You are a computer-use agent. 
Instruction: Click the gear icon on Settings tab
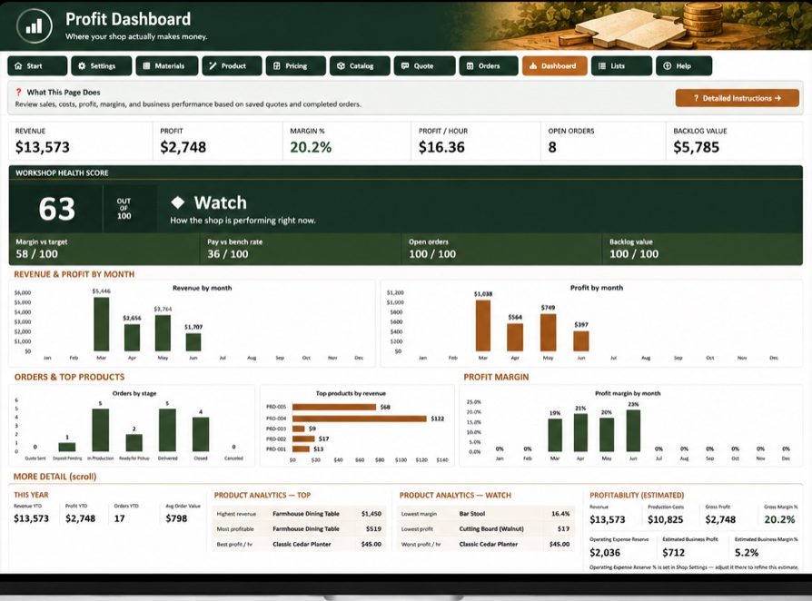click(x=82, y=65)
